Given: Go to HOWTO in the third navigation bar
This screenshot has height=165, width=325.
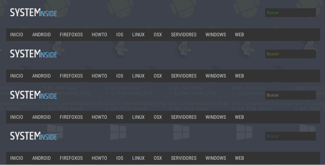Looking at the screenshot, I should click(x=99, y=117).
